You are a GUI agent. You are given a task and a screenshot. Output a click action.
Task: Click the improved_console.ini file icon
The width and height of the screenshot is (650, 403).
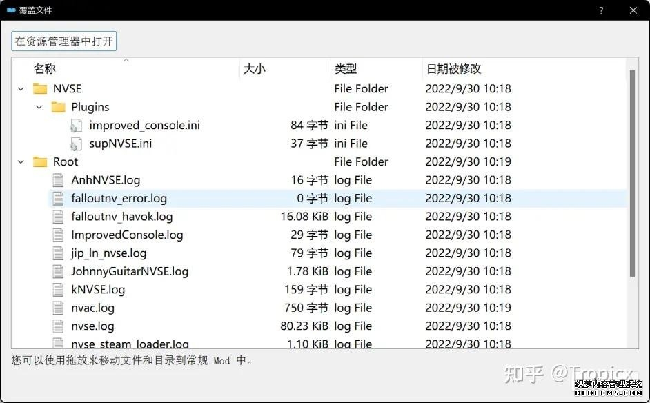tap(77, 126)
